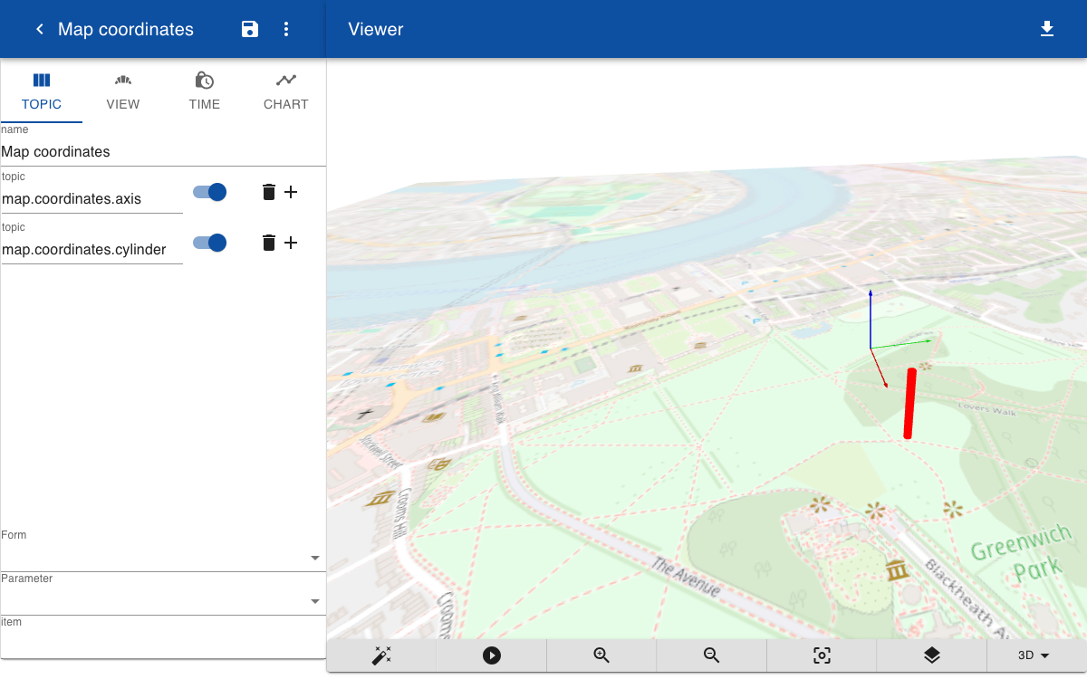Zoom in on the viewer
1087x679 pixels.
(x=601, y=655)
